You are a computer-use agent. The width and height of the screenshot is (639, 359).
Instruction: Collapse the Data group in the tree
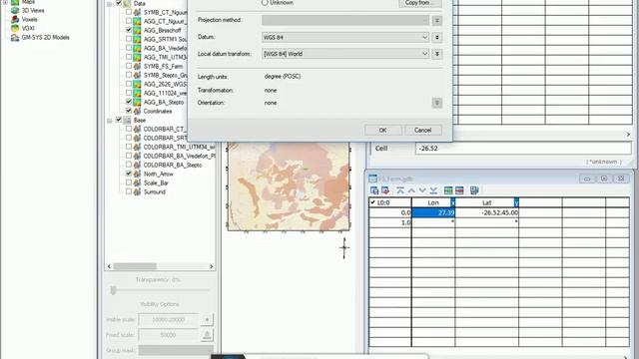[x=109, y=4]
